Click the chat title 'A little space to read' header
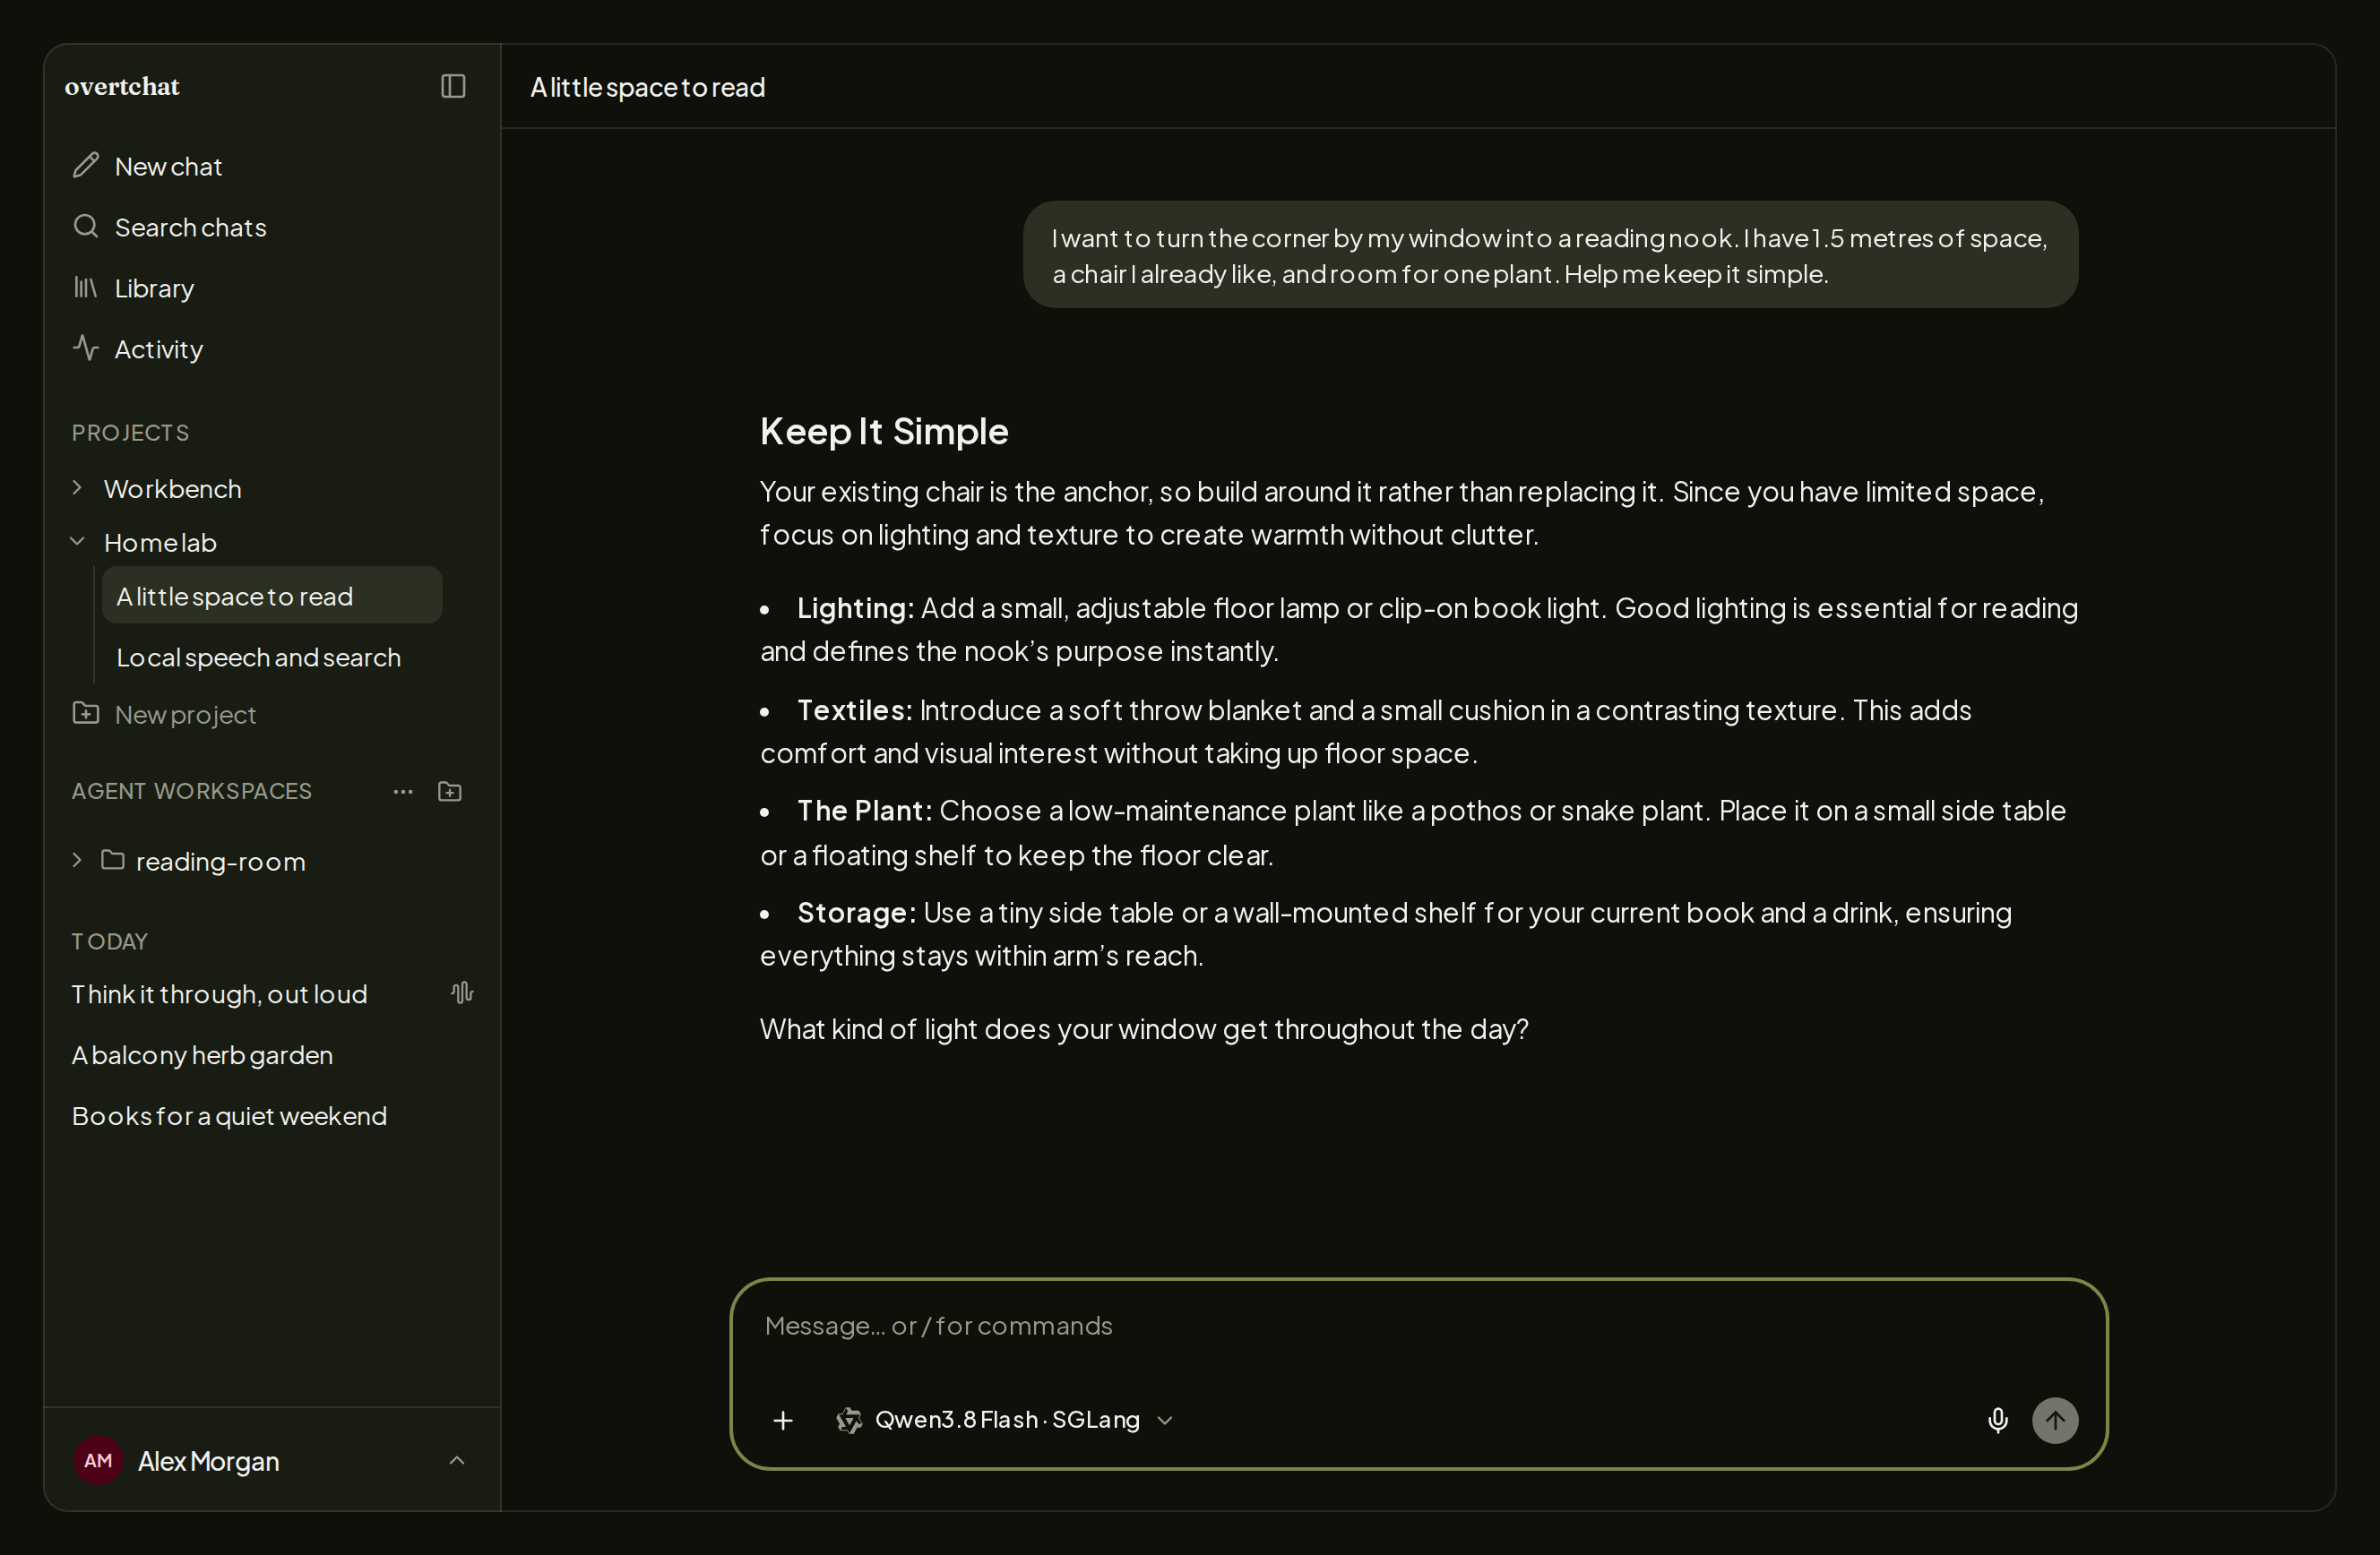This screenshot has height=1555, width=2380. pos(647,87)
